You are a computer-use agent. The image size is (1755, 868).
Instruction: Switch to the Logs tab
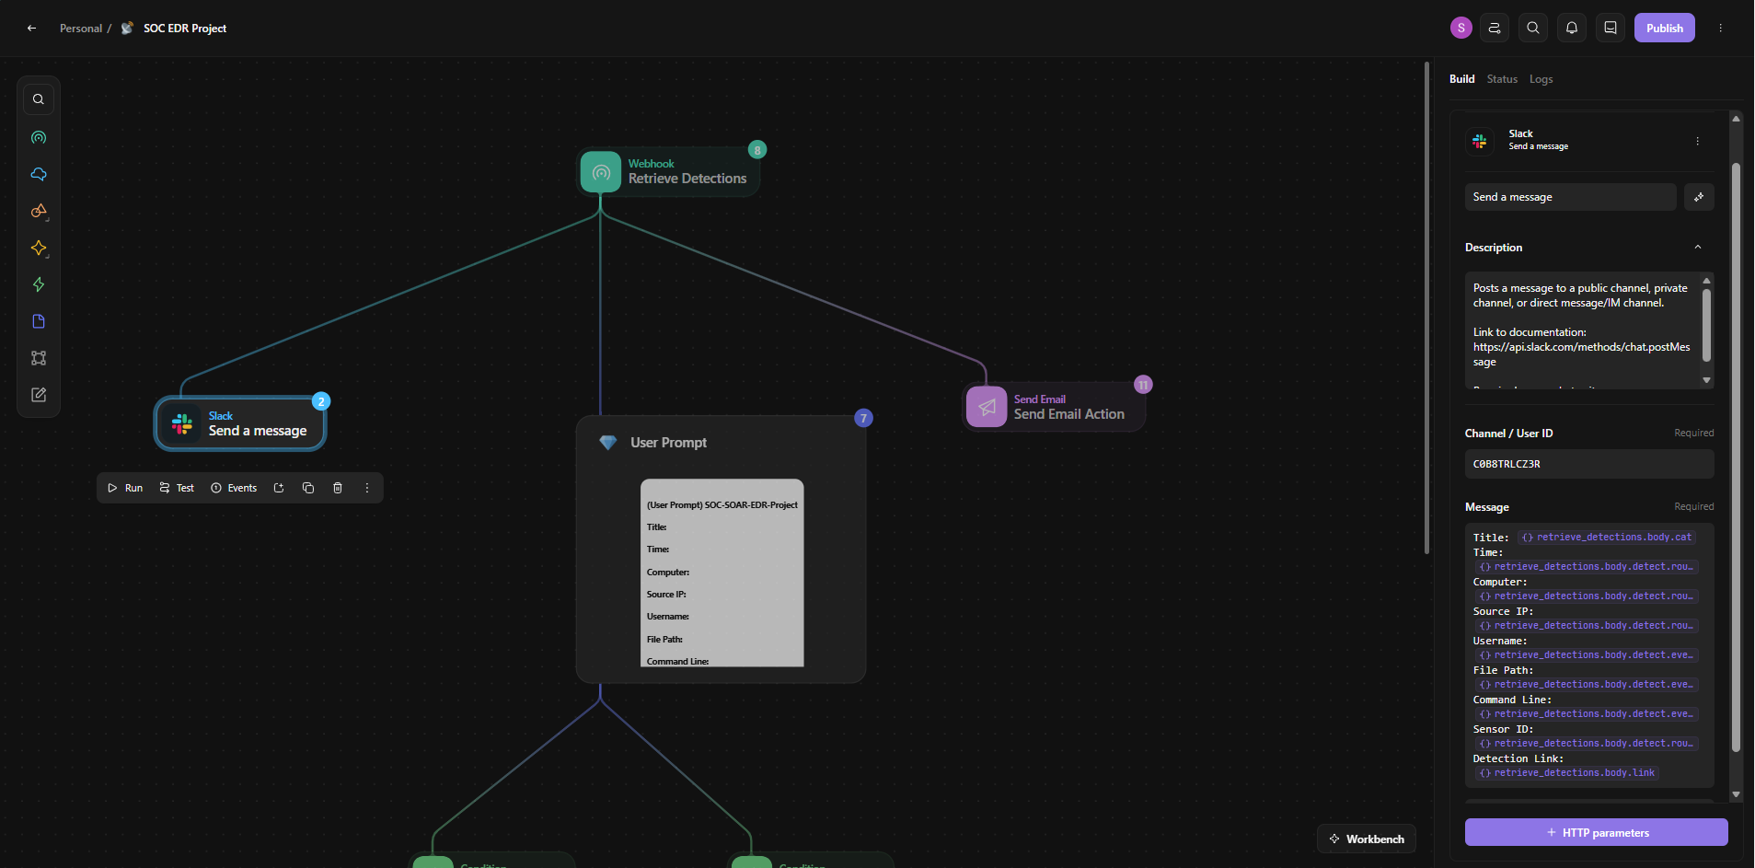(x=1541, y=79)
